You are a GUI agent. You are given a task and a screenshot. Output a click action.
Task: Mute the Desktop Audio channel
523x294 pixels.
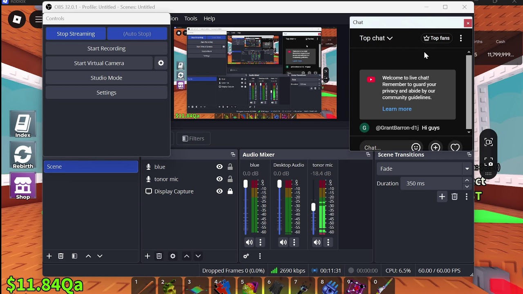283,242
